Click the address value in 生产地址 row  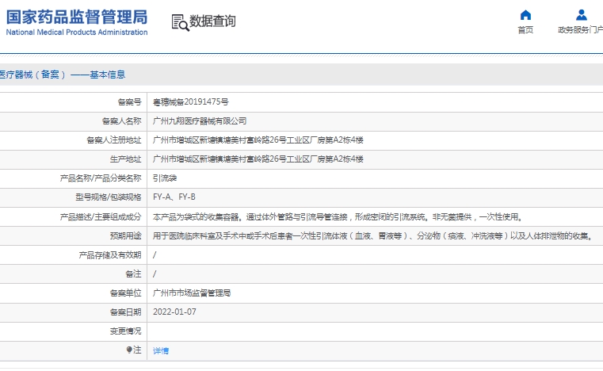[x=258, y=159]
